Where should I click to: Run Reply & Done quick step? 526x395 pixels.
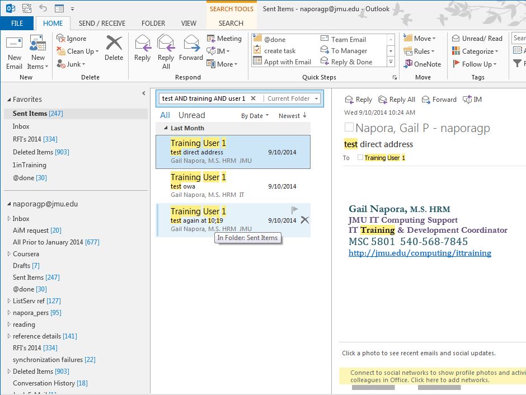346,62
